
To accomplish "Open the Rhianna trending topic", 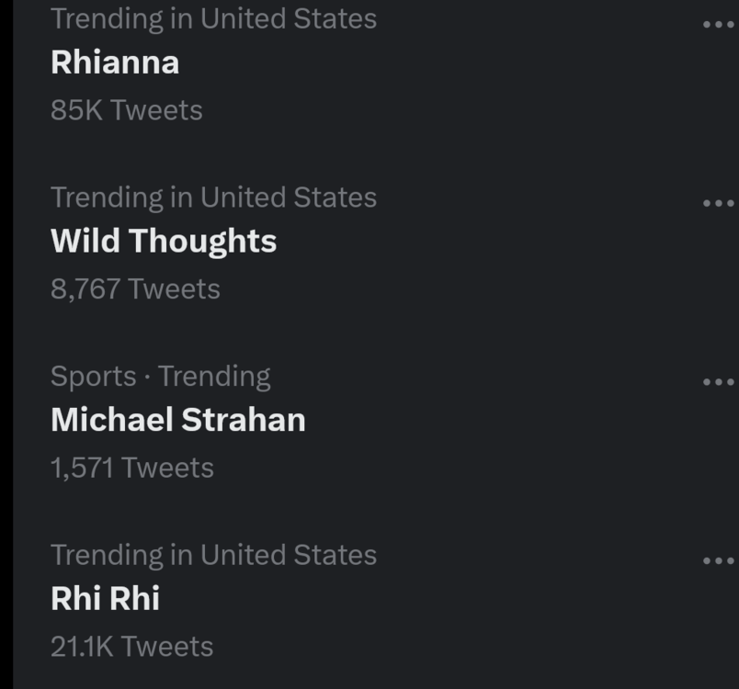I will (x=115, y=62).
